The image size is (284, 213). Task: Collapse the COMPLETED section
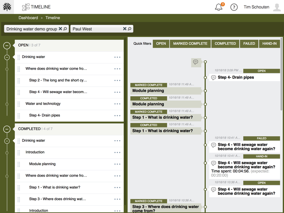coord(7,129)
